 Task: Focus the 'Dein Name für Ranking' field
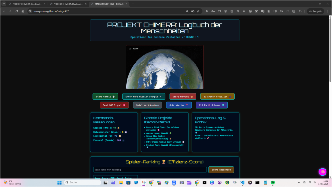pos(150,170)
